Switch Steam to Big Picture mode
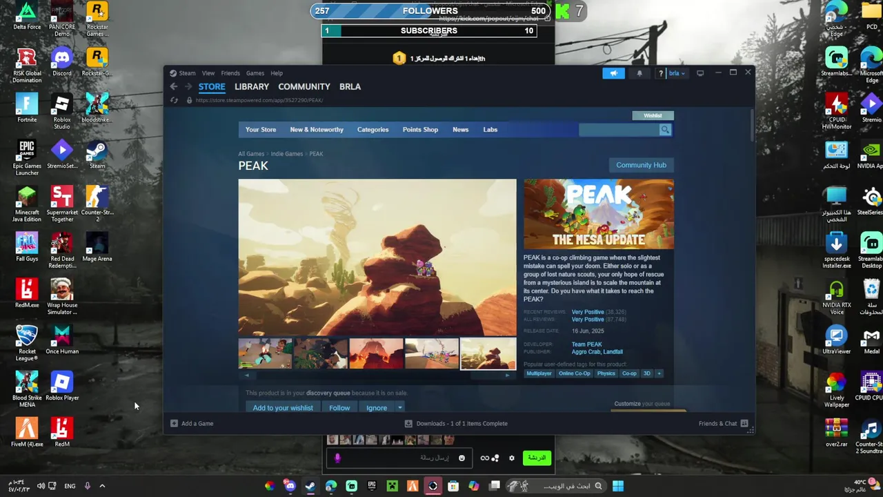This screenshot has width=883, height=497. coord(700,73)
